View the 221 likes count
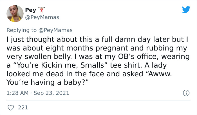Image resolution: width=197 pixels, height=115 pixels. (x=23, y=107)
